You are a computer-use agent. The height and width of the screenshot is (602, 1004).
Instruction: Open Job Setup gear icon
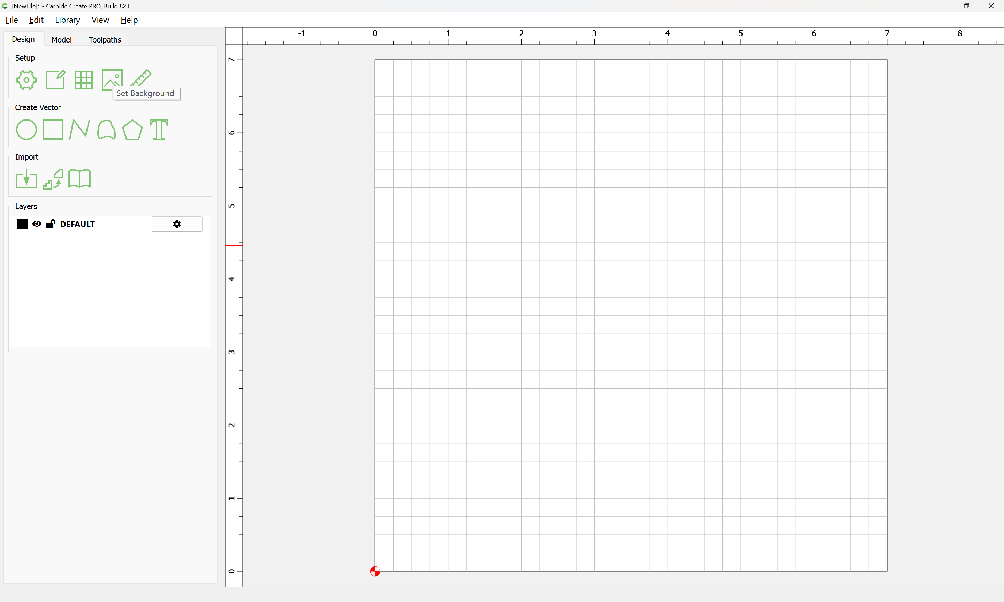26,80
